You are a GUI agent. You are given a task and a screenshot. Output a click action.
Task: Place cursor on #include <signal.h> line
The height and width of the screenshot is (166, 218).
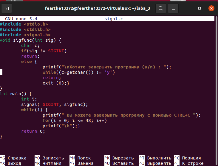(25, 35)
